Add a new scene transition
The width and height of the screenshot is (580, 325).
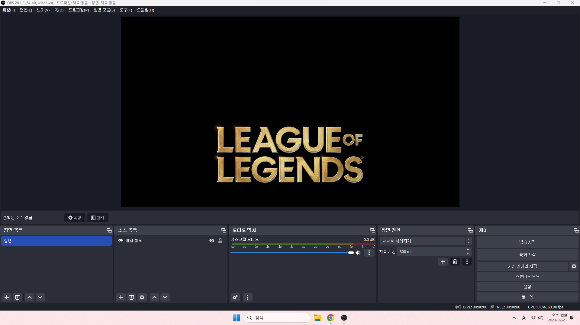point(443,262)
